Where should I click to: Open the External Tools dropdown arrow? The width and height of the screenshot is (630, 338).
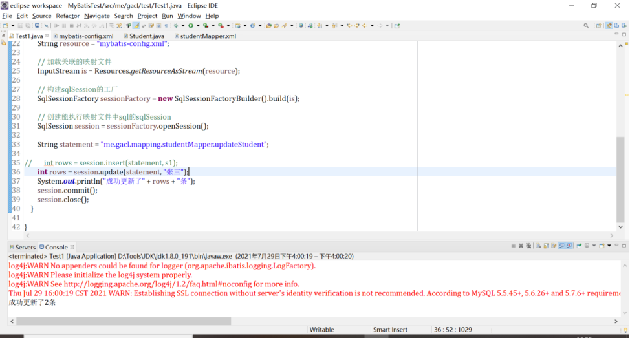tap(228, 26)
